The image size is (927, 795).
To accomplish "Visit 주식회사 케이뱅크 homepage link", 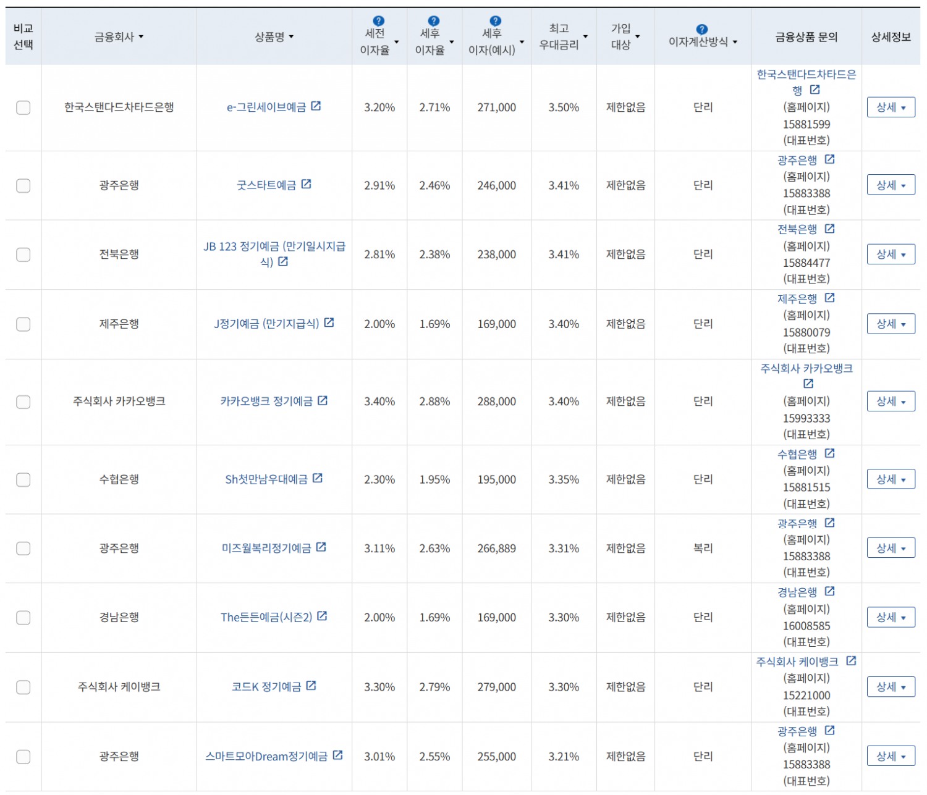I will 797,662.
